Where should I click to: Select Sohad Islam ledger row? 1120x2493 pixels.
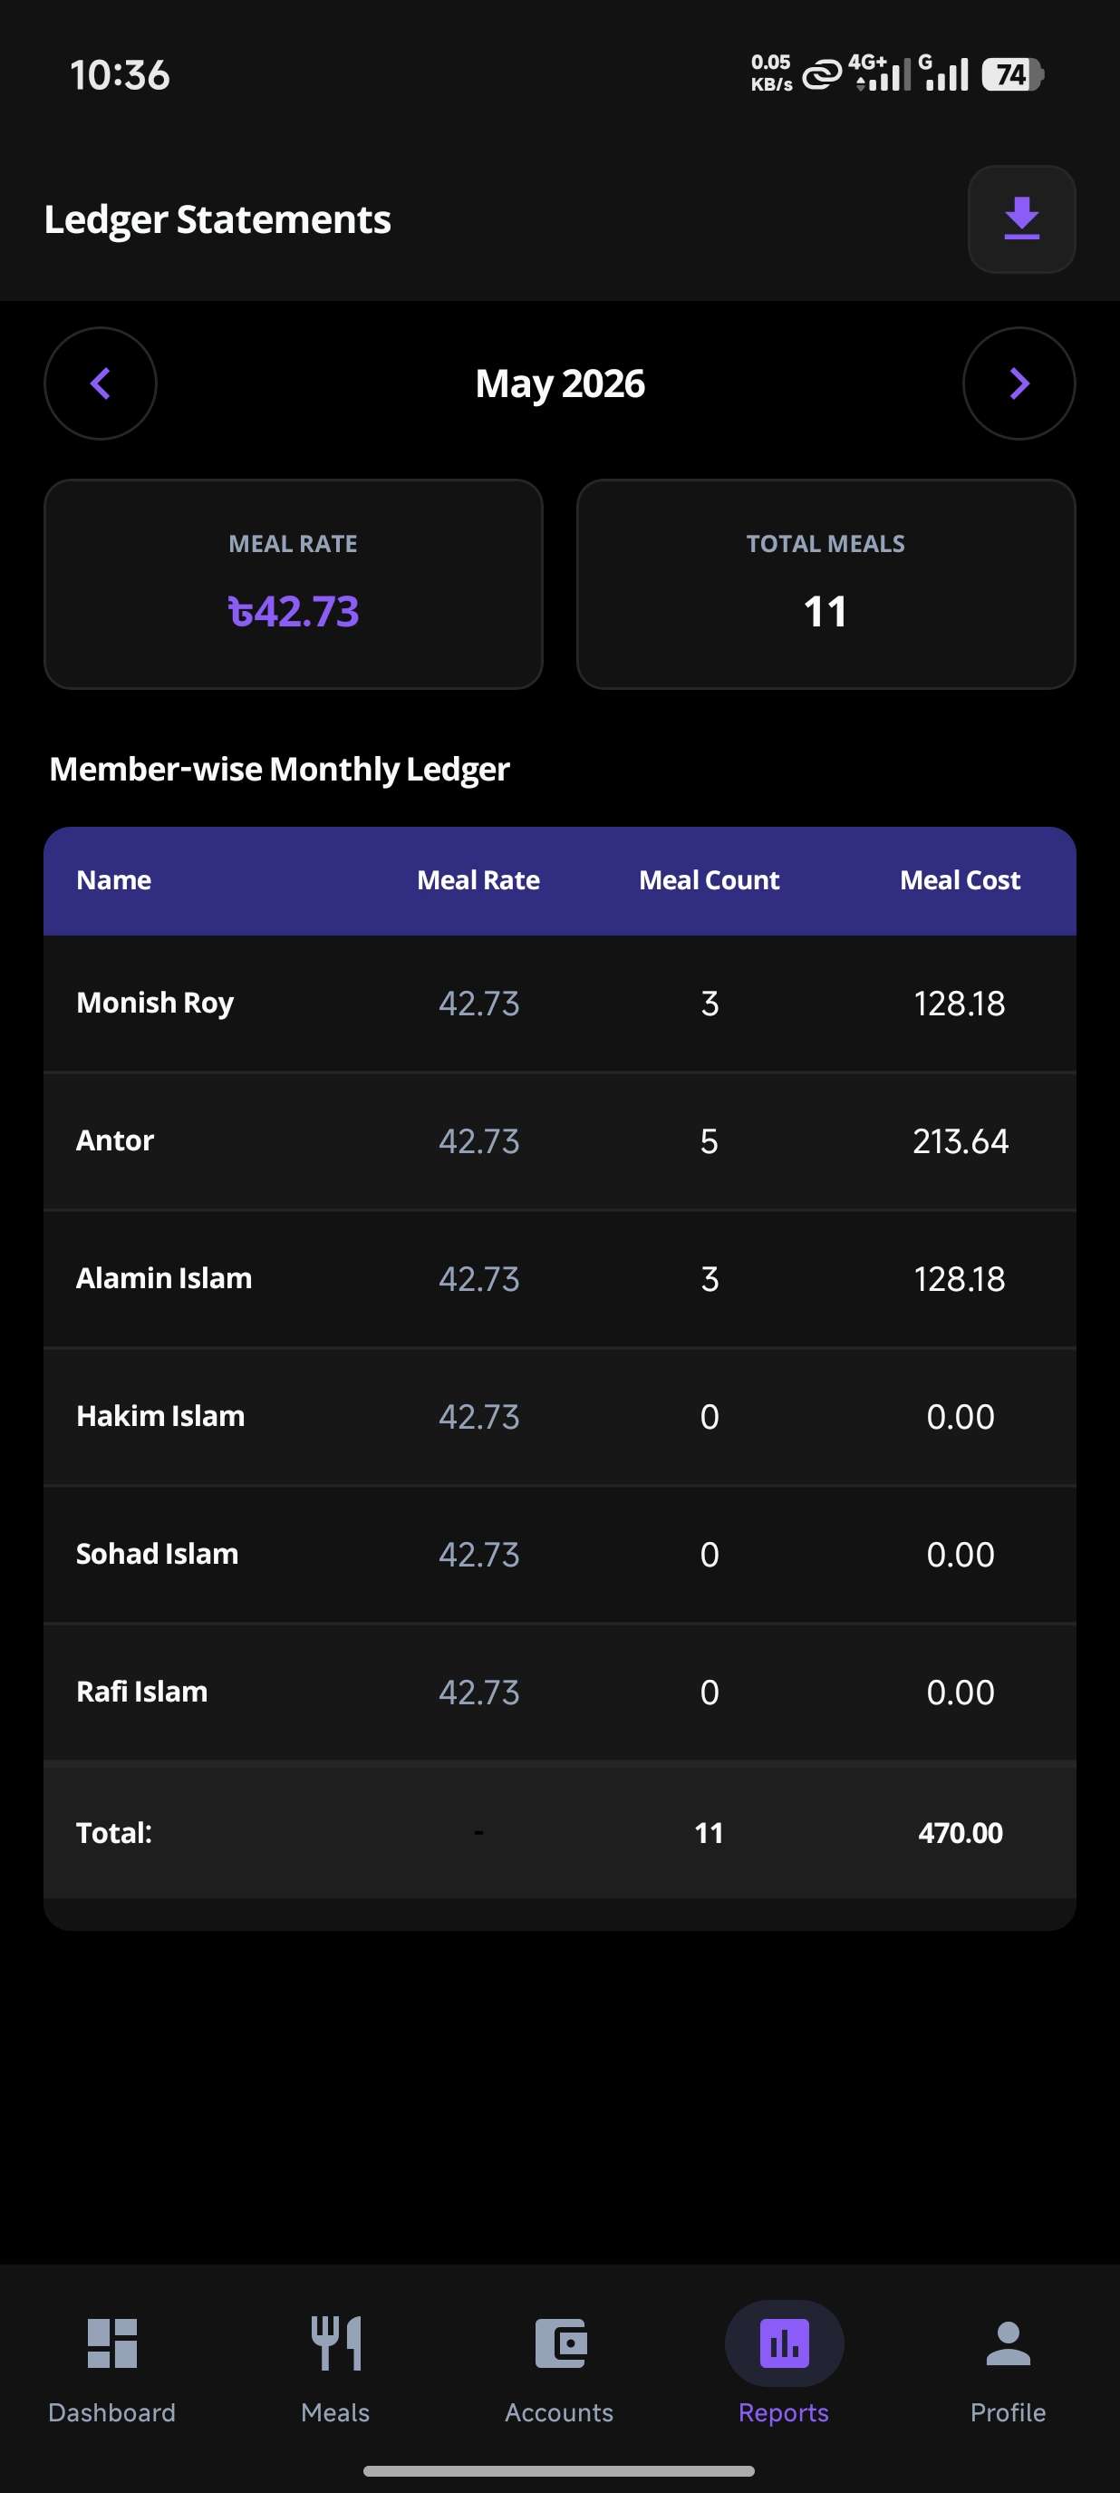tap(560, 1554)
